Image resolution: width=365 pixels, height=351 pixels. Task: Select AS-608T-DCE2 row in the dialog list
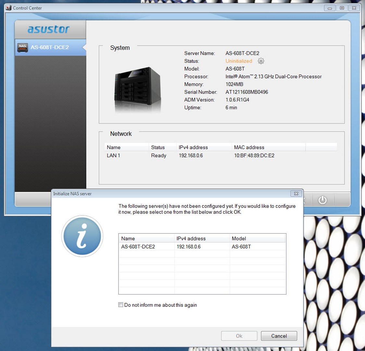point(202,246)
